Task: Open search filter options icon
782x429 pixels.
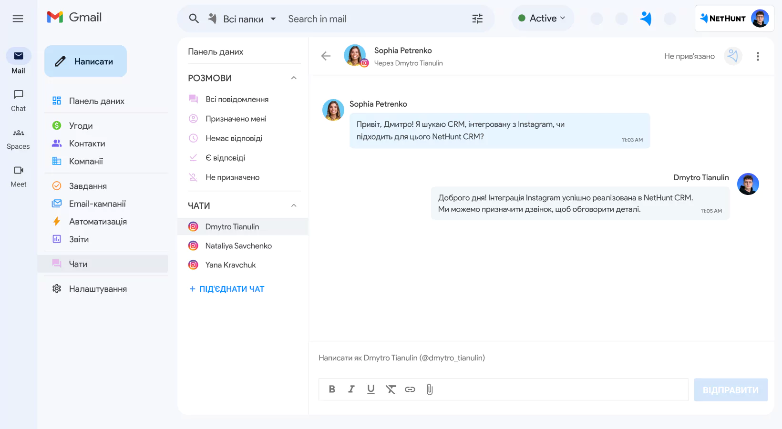Action: (x=477, y=19)
